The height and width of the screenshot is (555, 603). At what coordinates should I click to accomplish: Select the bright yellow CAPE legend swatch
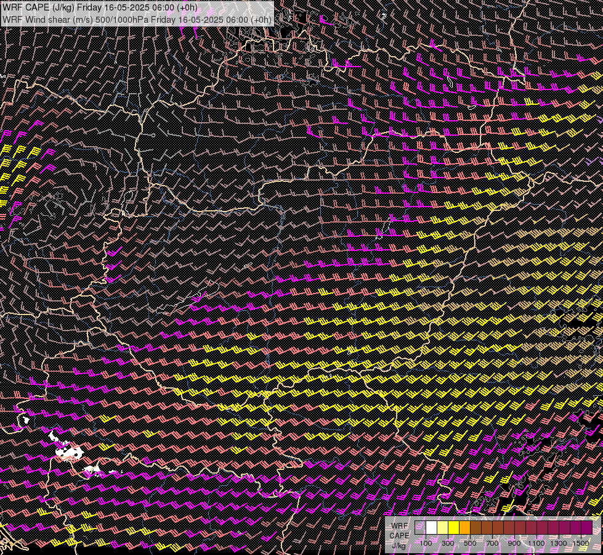click(x=454, y=527)
